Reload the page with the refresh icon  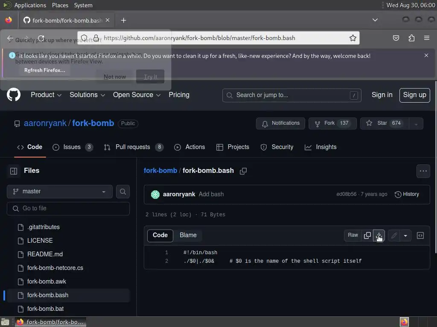(41, 38)
